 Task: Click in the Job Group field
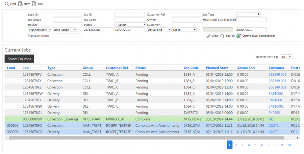pos(68,20)
